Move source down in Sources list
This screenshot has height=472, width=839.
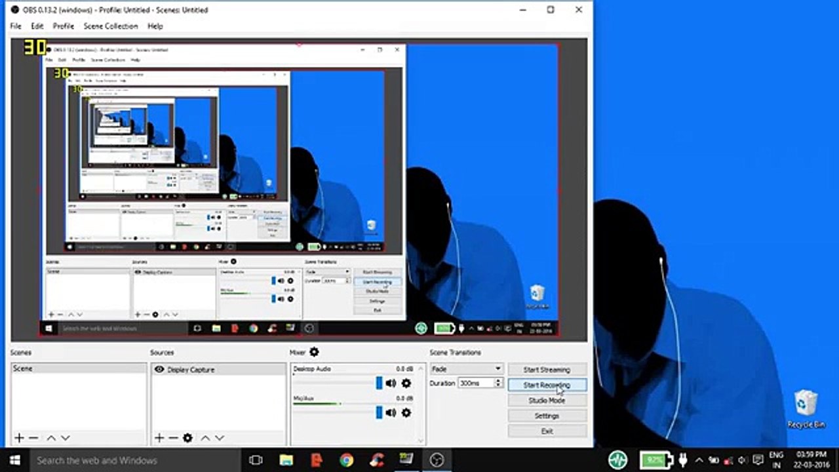(220, 438)
